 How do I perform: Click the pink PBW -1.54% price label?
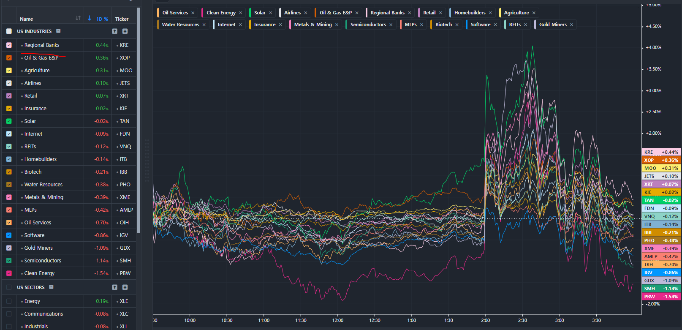661,297
